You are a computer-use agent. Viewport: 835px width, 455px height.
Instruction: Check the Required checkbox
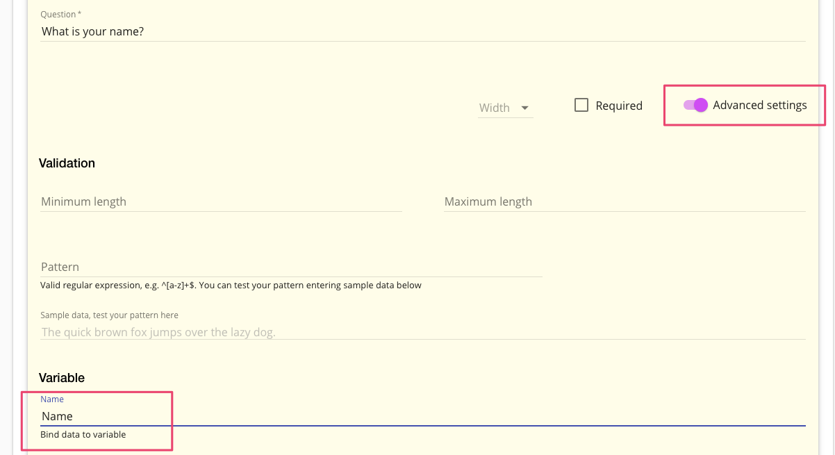pyautogui.click(x=581, y=106)
